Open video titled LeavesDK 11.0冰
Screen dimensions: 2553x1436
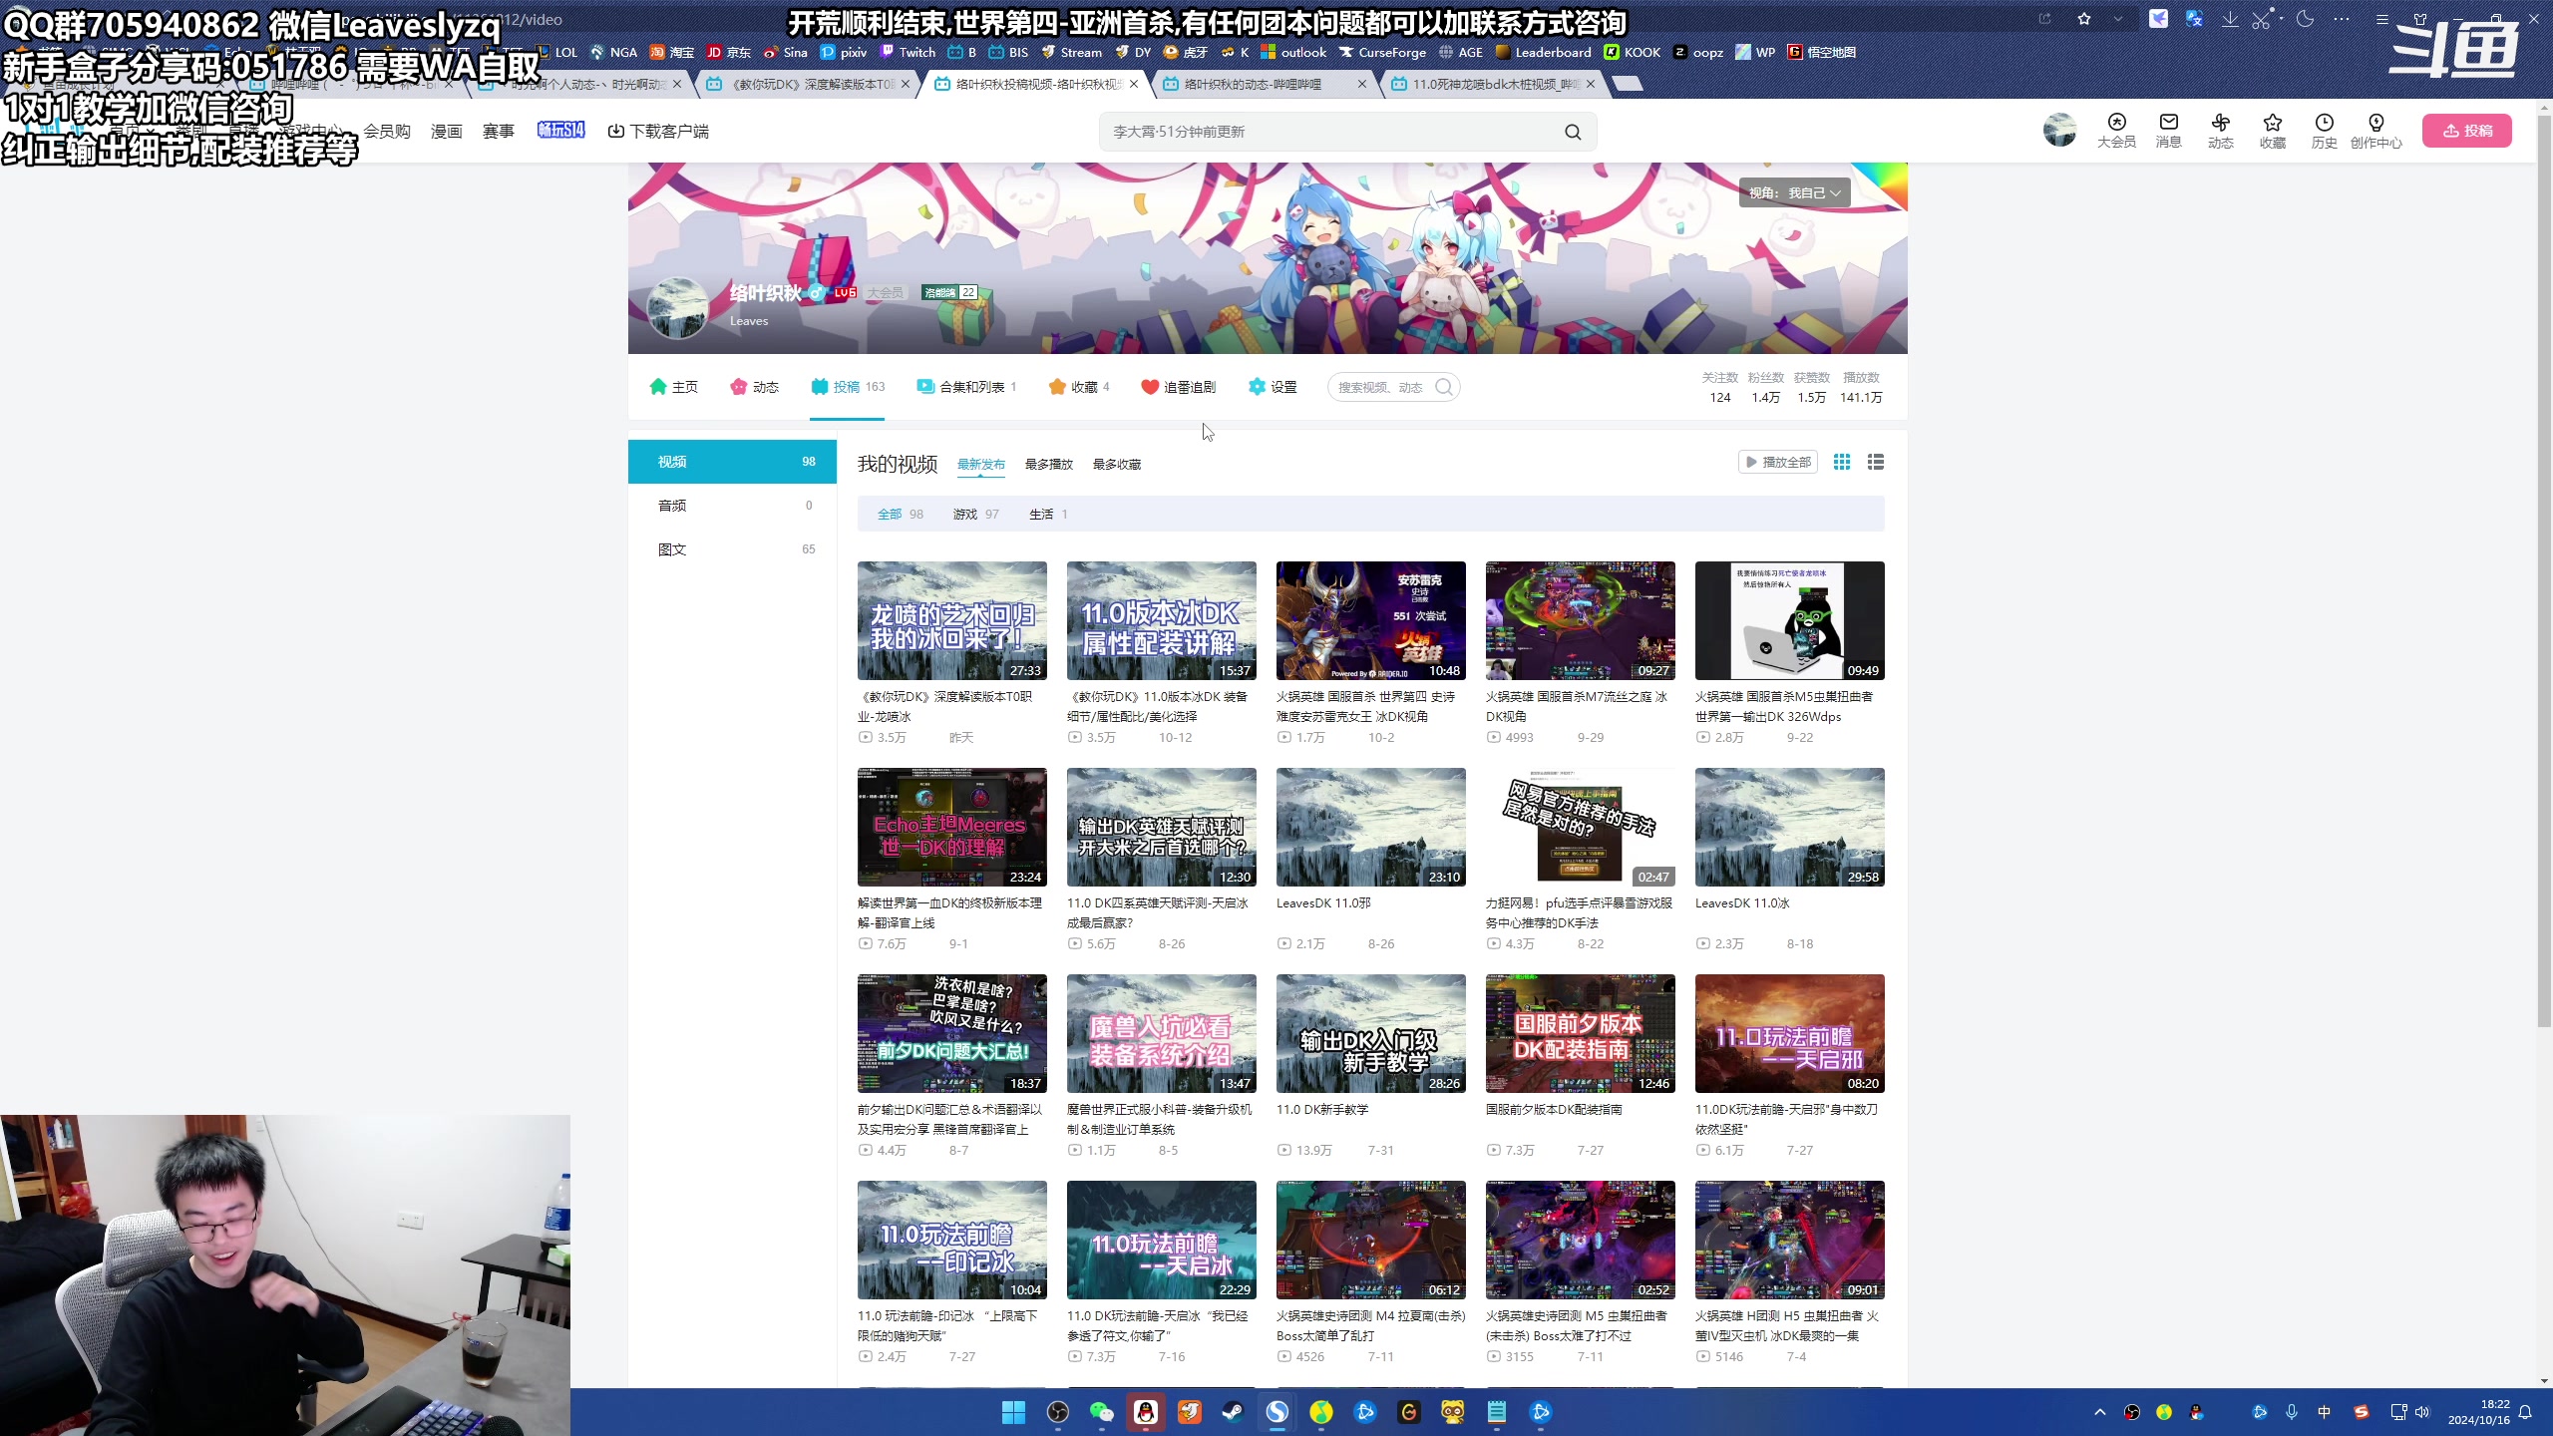click(1742, 903)
